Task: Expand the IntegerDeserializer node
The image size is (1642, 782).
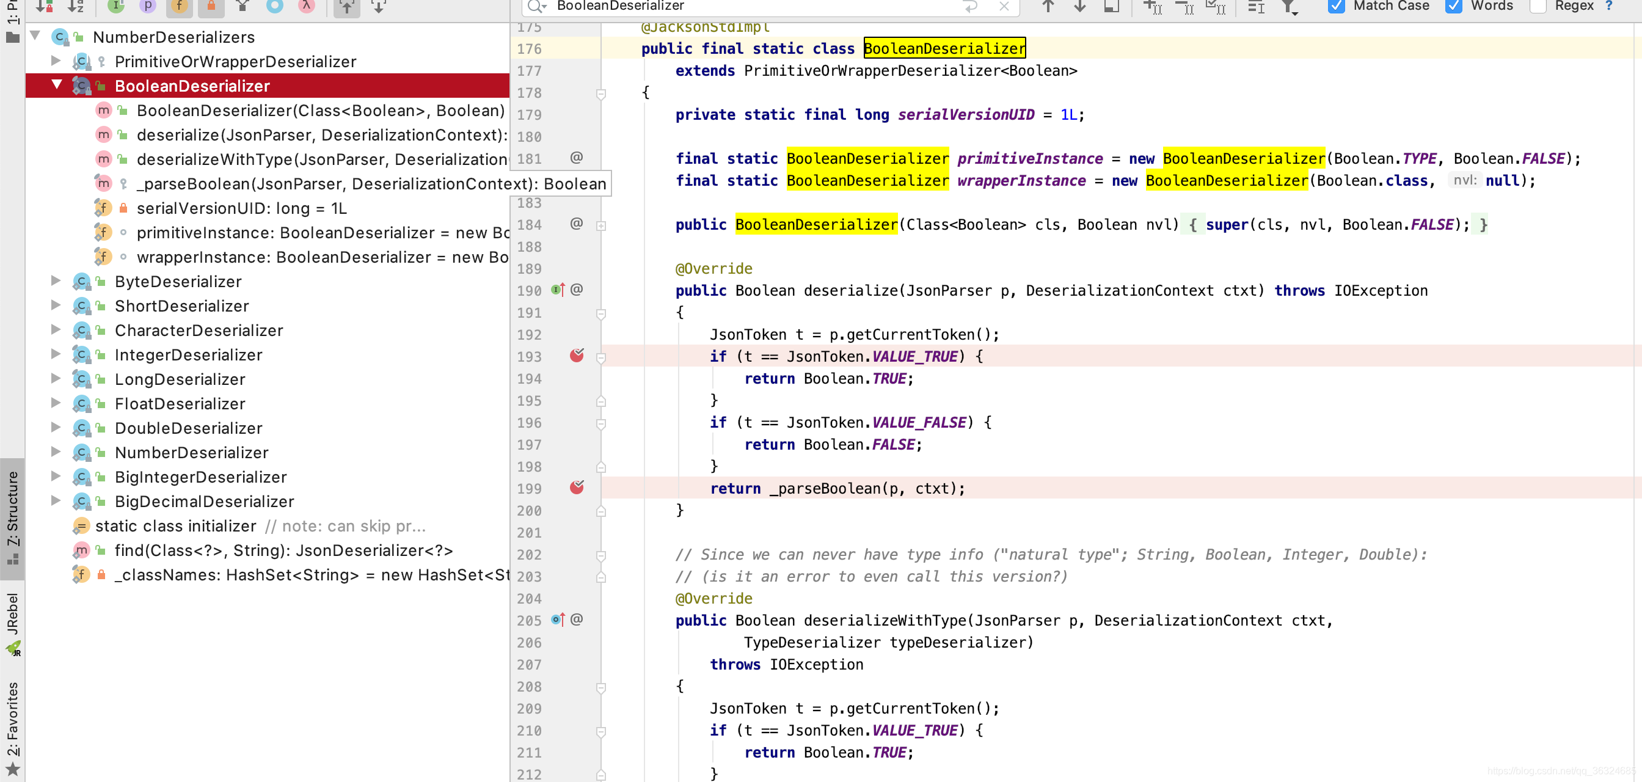Action: 56,354
